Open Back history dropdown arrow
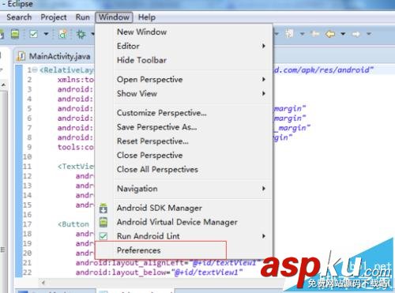The height and width of the screenshot is (293, 395). (343, 34)
